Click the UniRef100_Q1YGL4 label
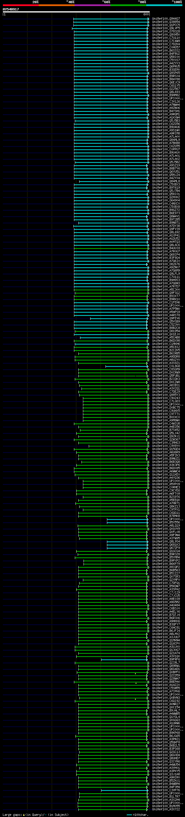 point(166,717)
